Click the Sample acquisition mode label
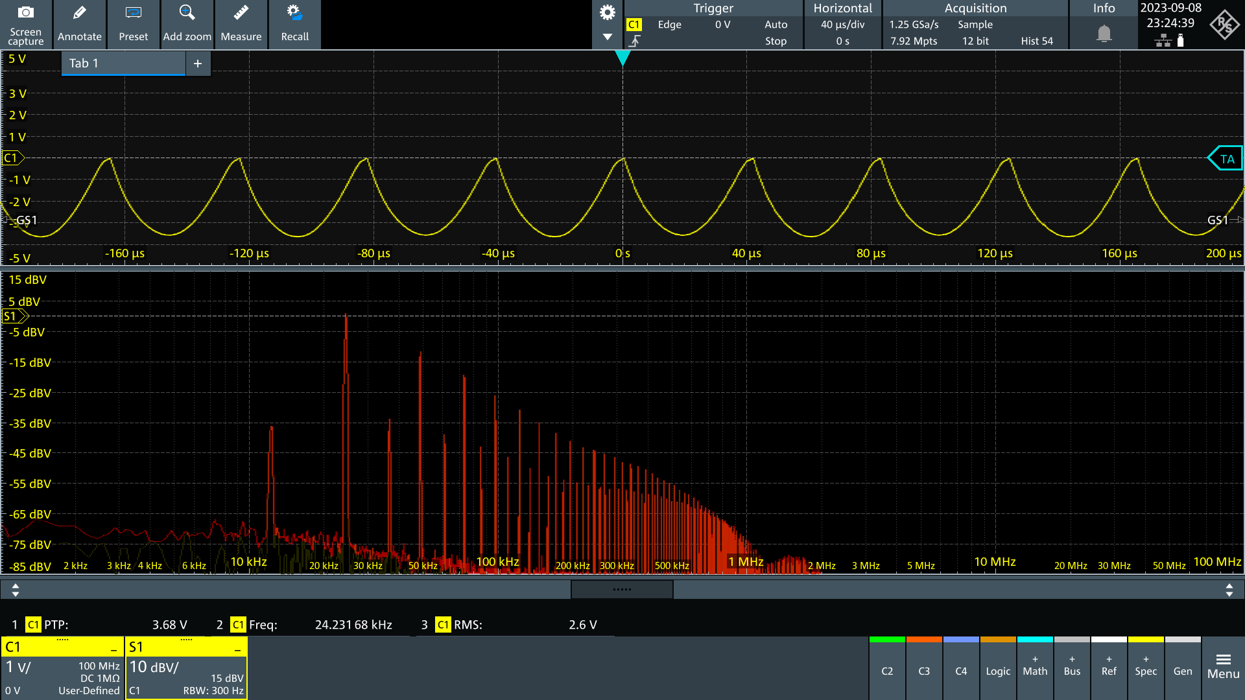This screenshot has height=700, width=1245. 975,25
